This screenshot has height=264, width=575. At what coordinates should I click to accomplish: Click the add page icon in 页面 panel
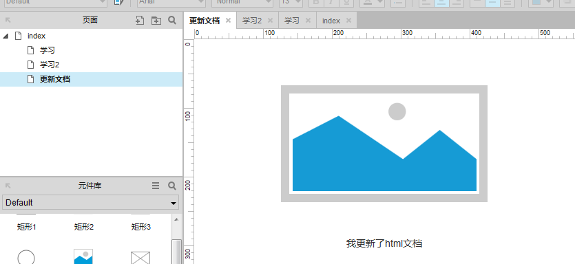click(x=139, y=21)
